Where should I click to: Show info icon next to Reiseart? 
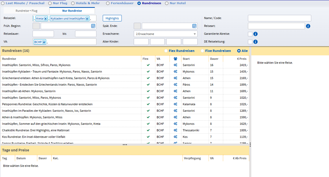pyautogui.click(x=308, y=26)
